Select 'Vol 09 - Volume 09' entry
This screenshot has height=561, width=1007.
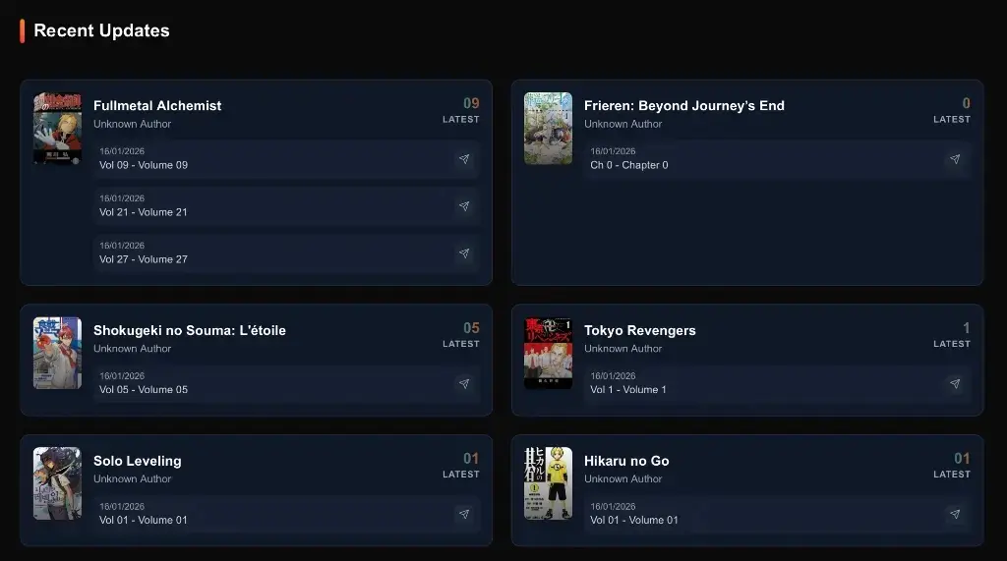286,158
